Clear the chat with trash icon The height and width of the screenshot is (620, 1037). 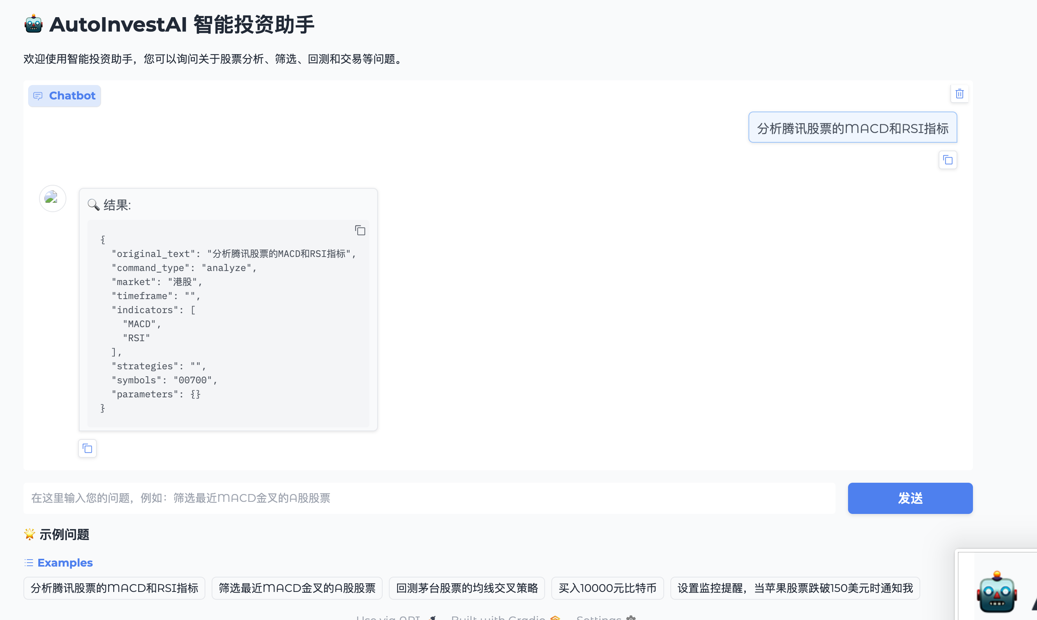(959, 94)
